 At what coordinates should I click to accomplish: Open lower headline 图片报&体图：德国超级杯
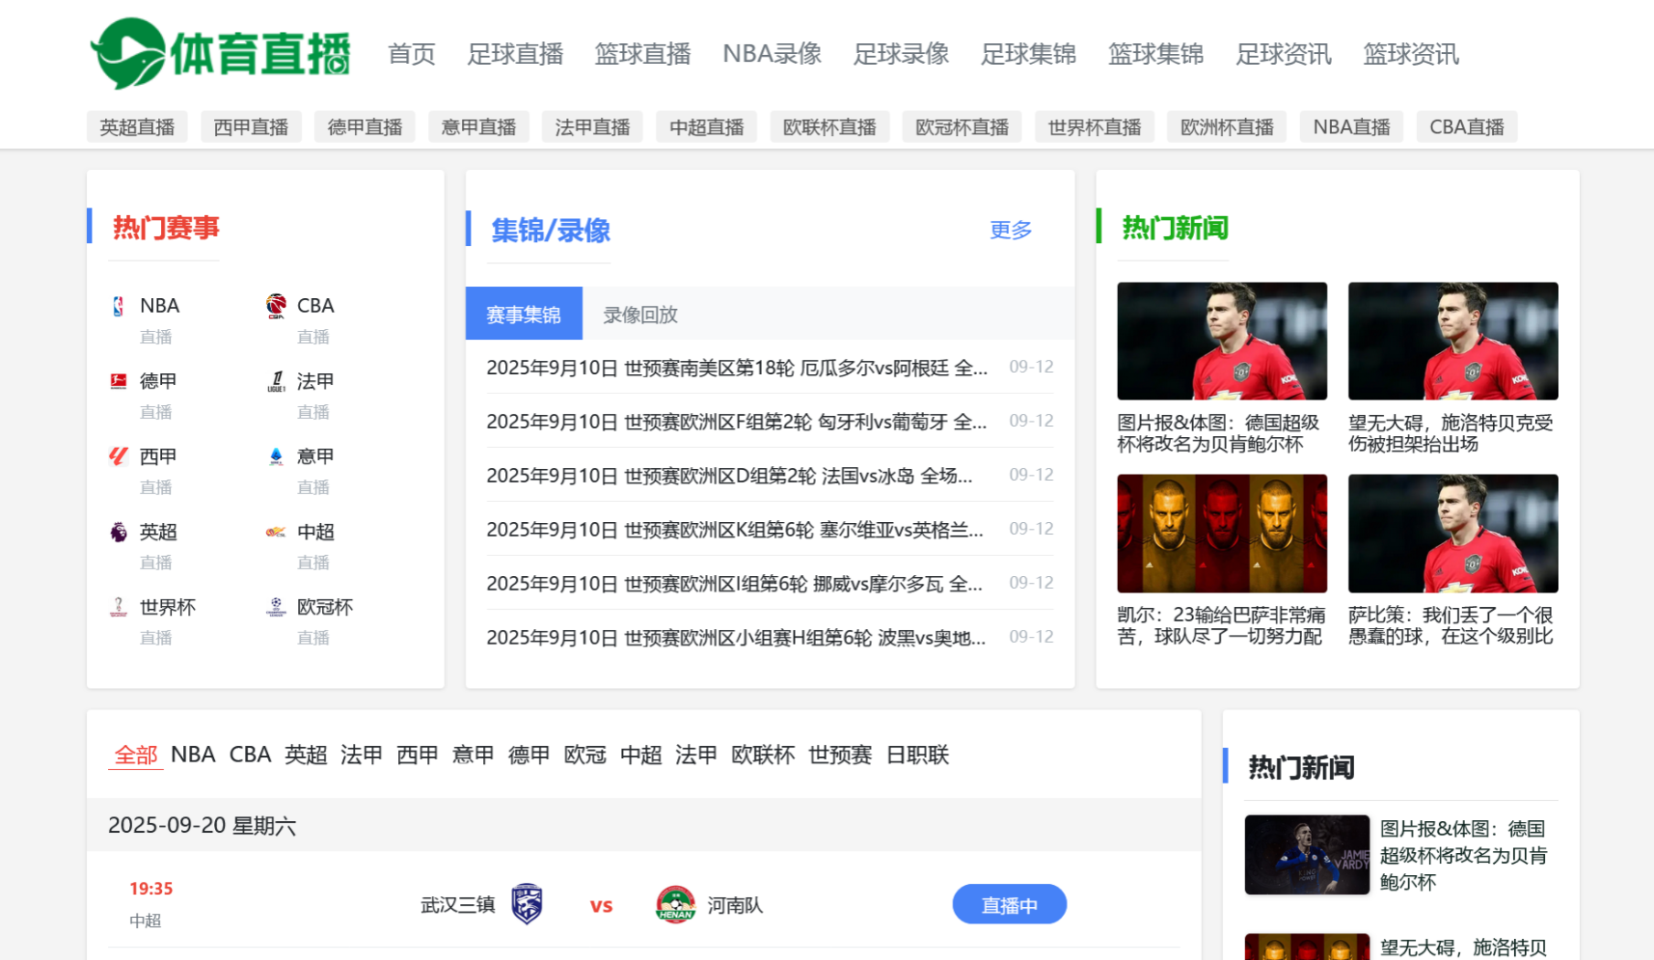tap(1464, 855)
